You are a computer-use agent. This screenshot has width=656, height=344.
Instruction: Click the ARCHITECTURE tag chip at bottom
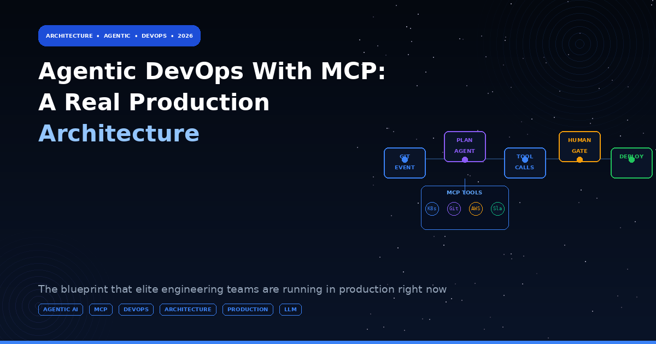tap(188, 310)
